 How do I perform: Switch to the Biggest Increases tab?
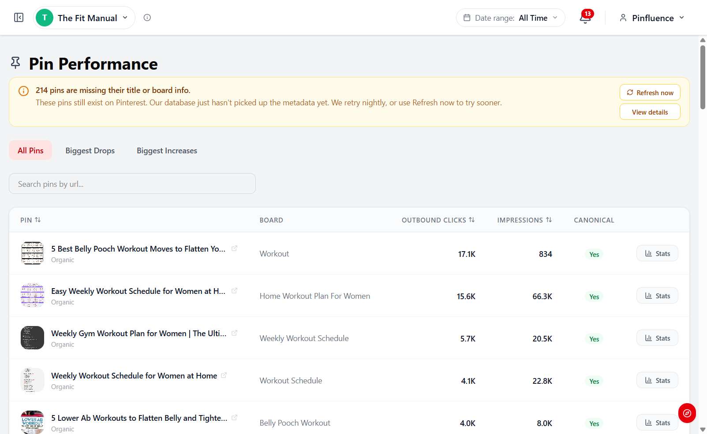coord(167,150)
